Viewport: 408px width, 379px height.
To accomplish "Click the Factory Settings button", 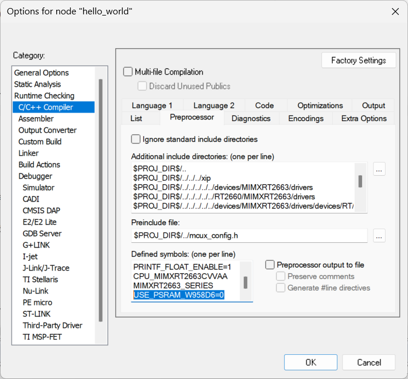I will tap(359, 60).
